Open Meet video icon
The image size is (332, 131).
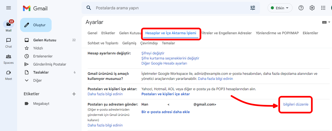pyautogui.click(x=9, y=73)
